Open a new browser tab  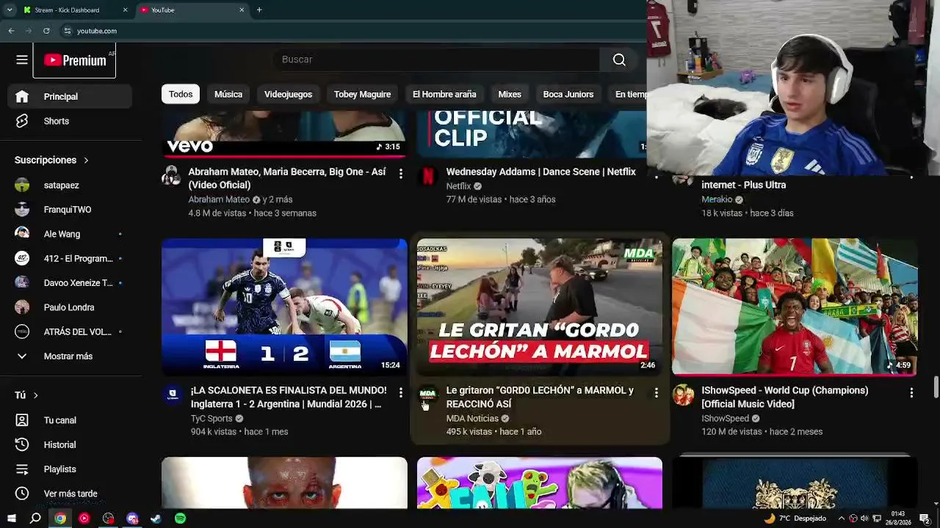click(259, 10)
